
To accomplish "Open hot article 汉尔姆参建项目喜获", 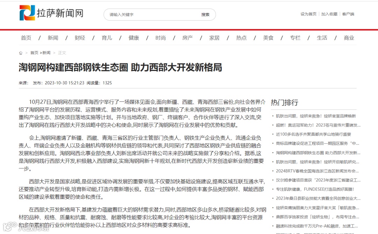I will click(318, 180).
